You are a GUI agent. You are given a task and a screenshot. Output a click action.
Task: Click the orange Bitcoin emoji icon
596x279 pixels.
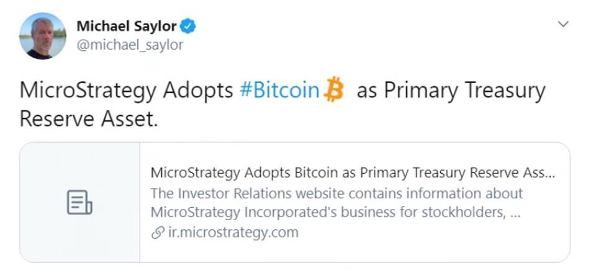point(334,91)
